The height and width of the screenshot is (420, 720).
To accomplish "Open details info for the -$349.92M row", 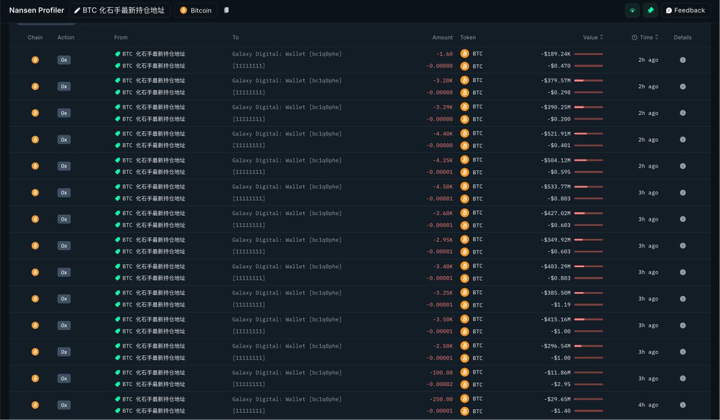I will 682,245.
